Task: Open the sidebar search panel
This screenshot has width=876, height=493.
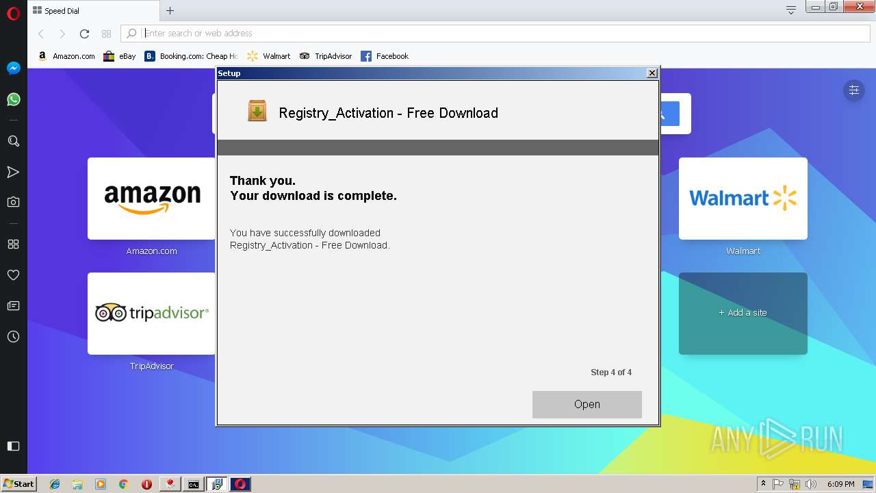Action: [13, 141]
